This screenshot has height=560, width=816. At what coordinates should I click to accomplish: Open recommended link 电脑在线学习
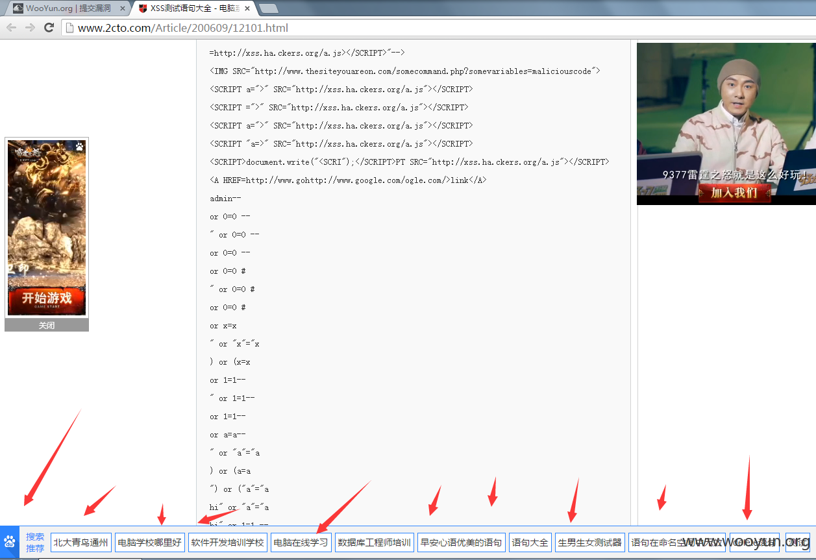pos(301,542)
